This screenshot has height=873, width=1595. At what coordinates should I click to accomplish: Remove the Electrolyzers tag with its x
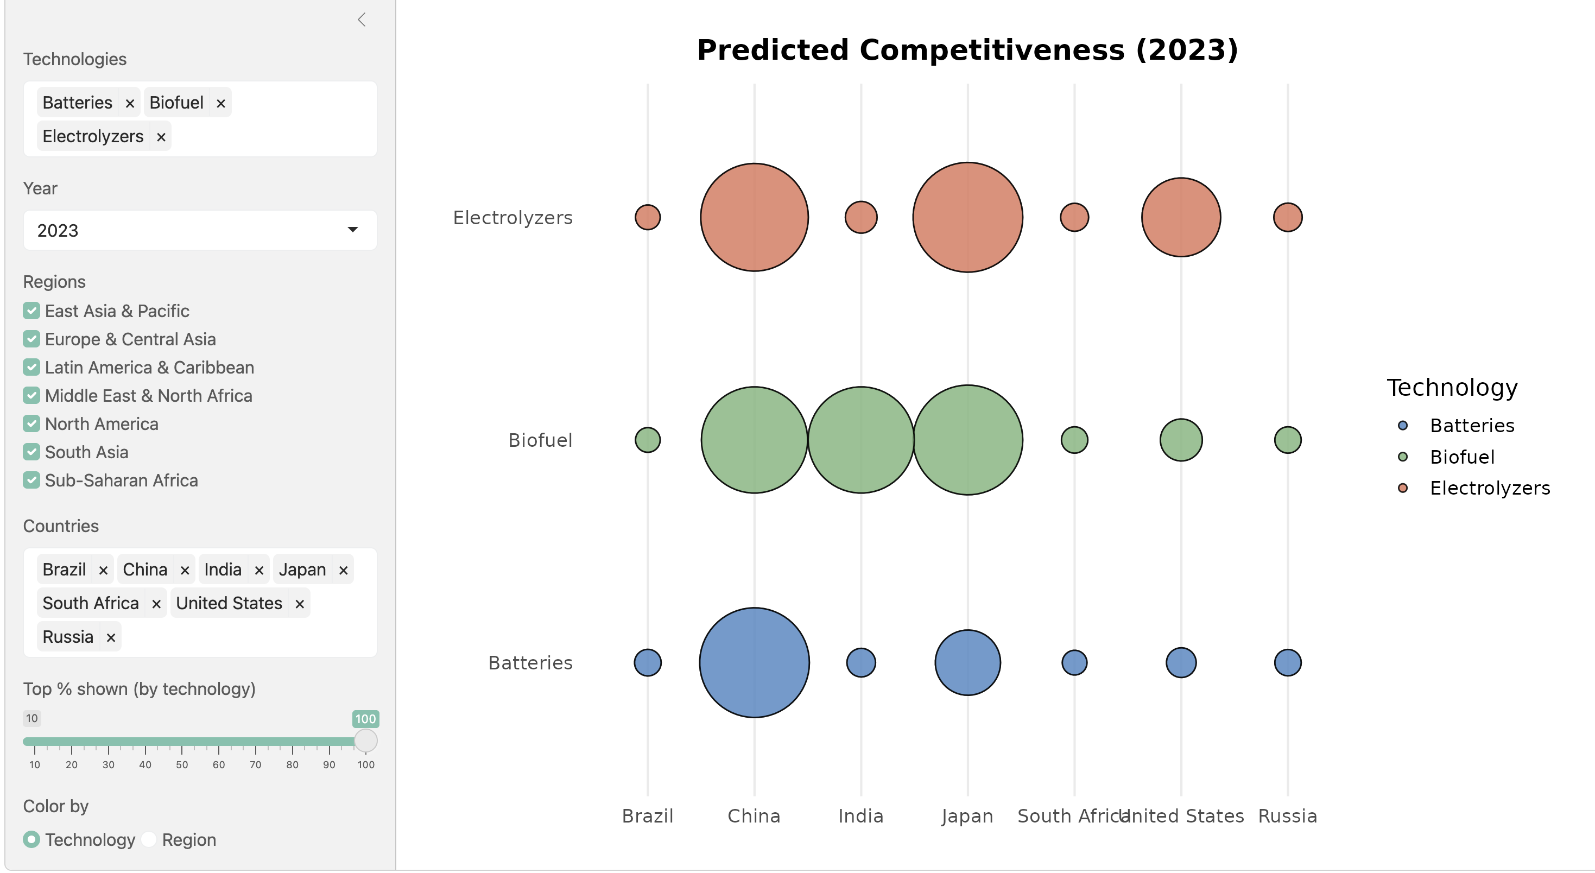[161, 137]
